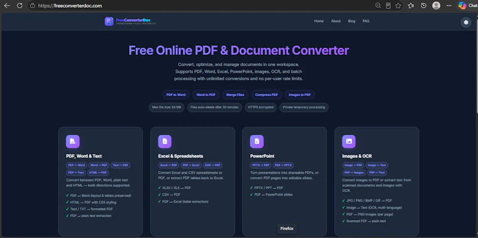The image size is (478, 238).
Task: Click the Compress PDF quick button
Action: tap(266, 95)
